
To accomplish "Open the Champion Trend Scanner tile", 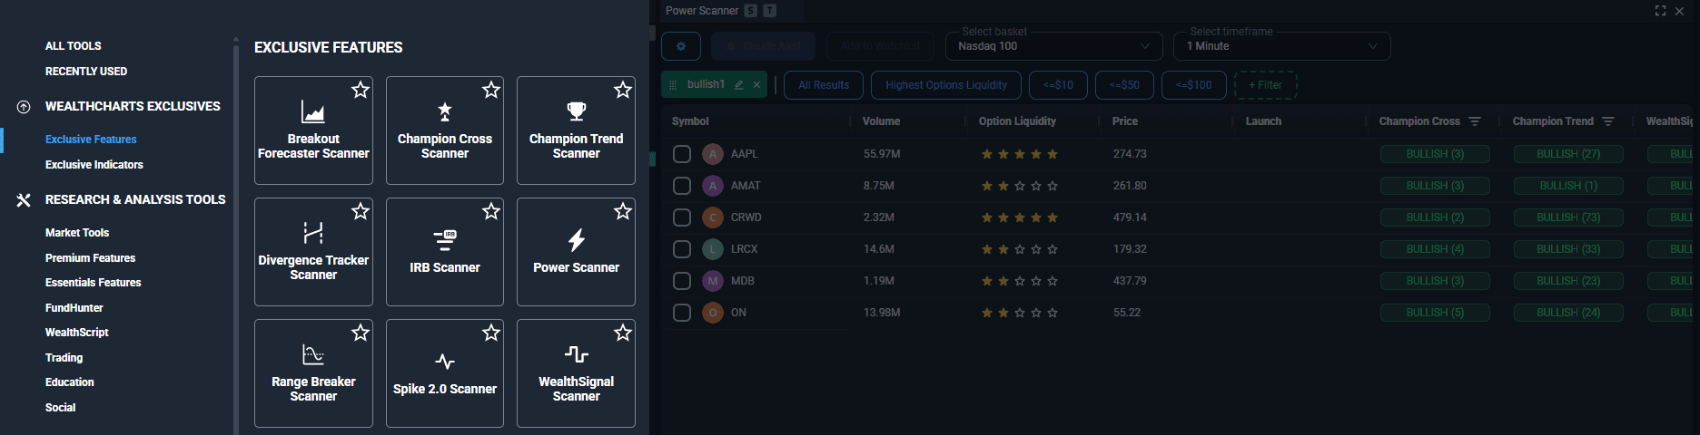I will pyautogui.click(x=576, y=130).
